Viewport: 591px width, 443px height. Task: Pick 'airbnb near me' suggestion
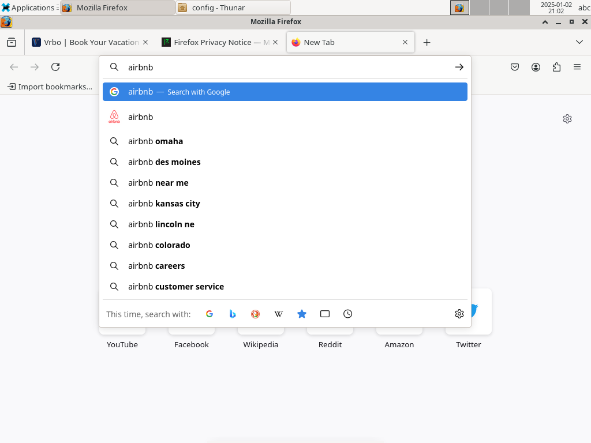(285, 183)
